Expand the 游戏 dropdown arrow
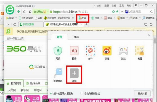This screenshot has height=102, width=157. [x=140, y=18]
